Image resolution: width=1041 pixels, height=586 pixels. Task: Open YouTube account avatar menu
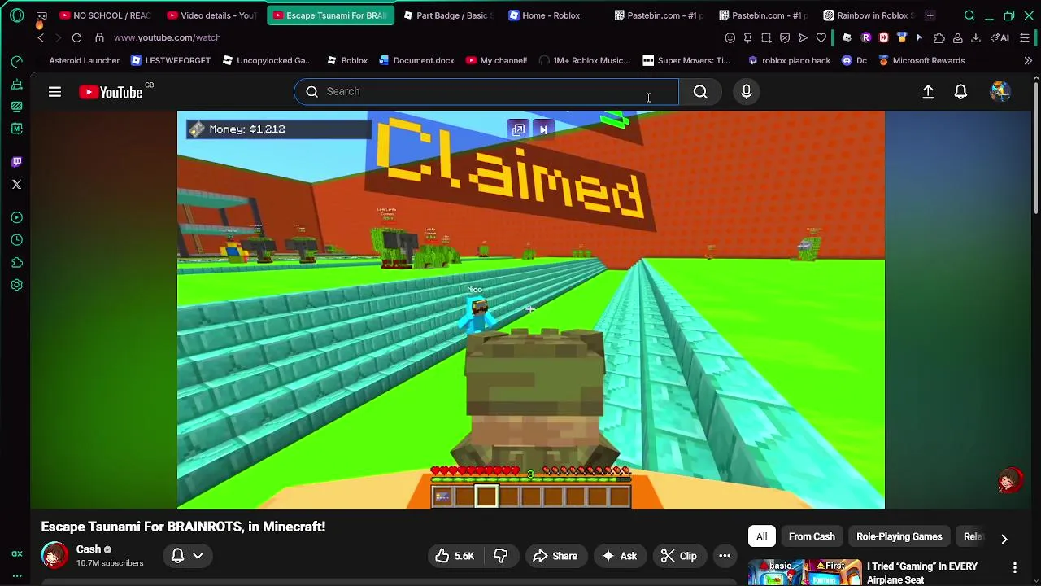point(1000,92)
